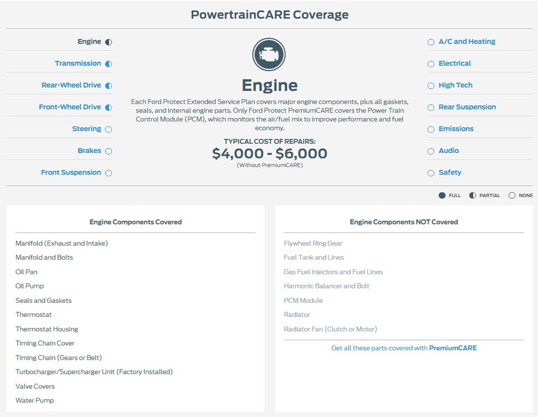Click the PowertrainCARE Coverage heading
538x417 pixels.
(x=270, y=15)
